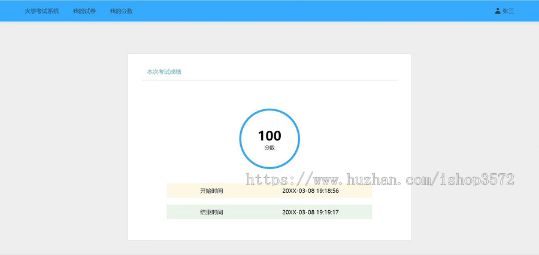Select the 本次考试成绩 heading text
Viewport: 539px width, 255px height.
click(x=164, y=72)
